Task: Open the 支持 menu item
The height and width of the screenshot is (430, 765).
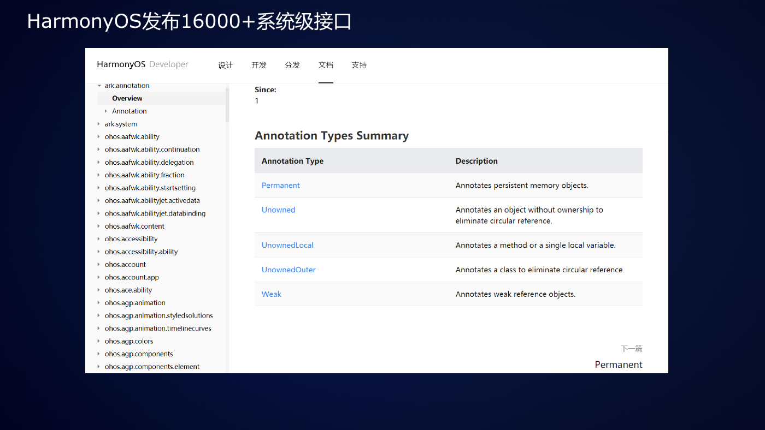Action: (x=359, y=65)
